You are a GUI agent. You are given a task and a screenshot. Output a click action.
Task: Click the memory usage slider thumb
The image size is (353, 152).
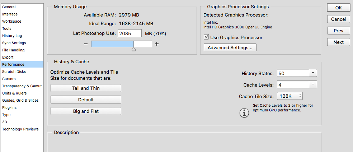(133, 49)
